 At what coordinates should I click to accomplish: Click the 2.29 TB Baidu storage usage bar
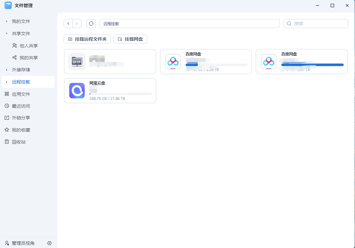[x=217, y=65]
